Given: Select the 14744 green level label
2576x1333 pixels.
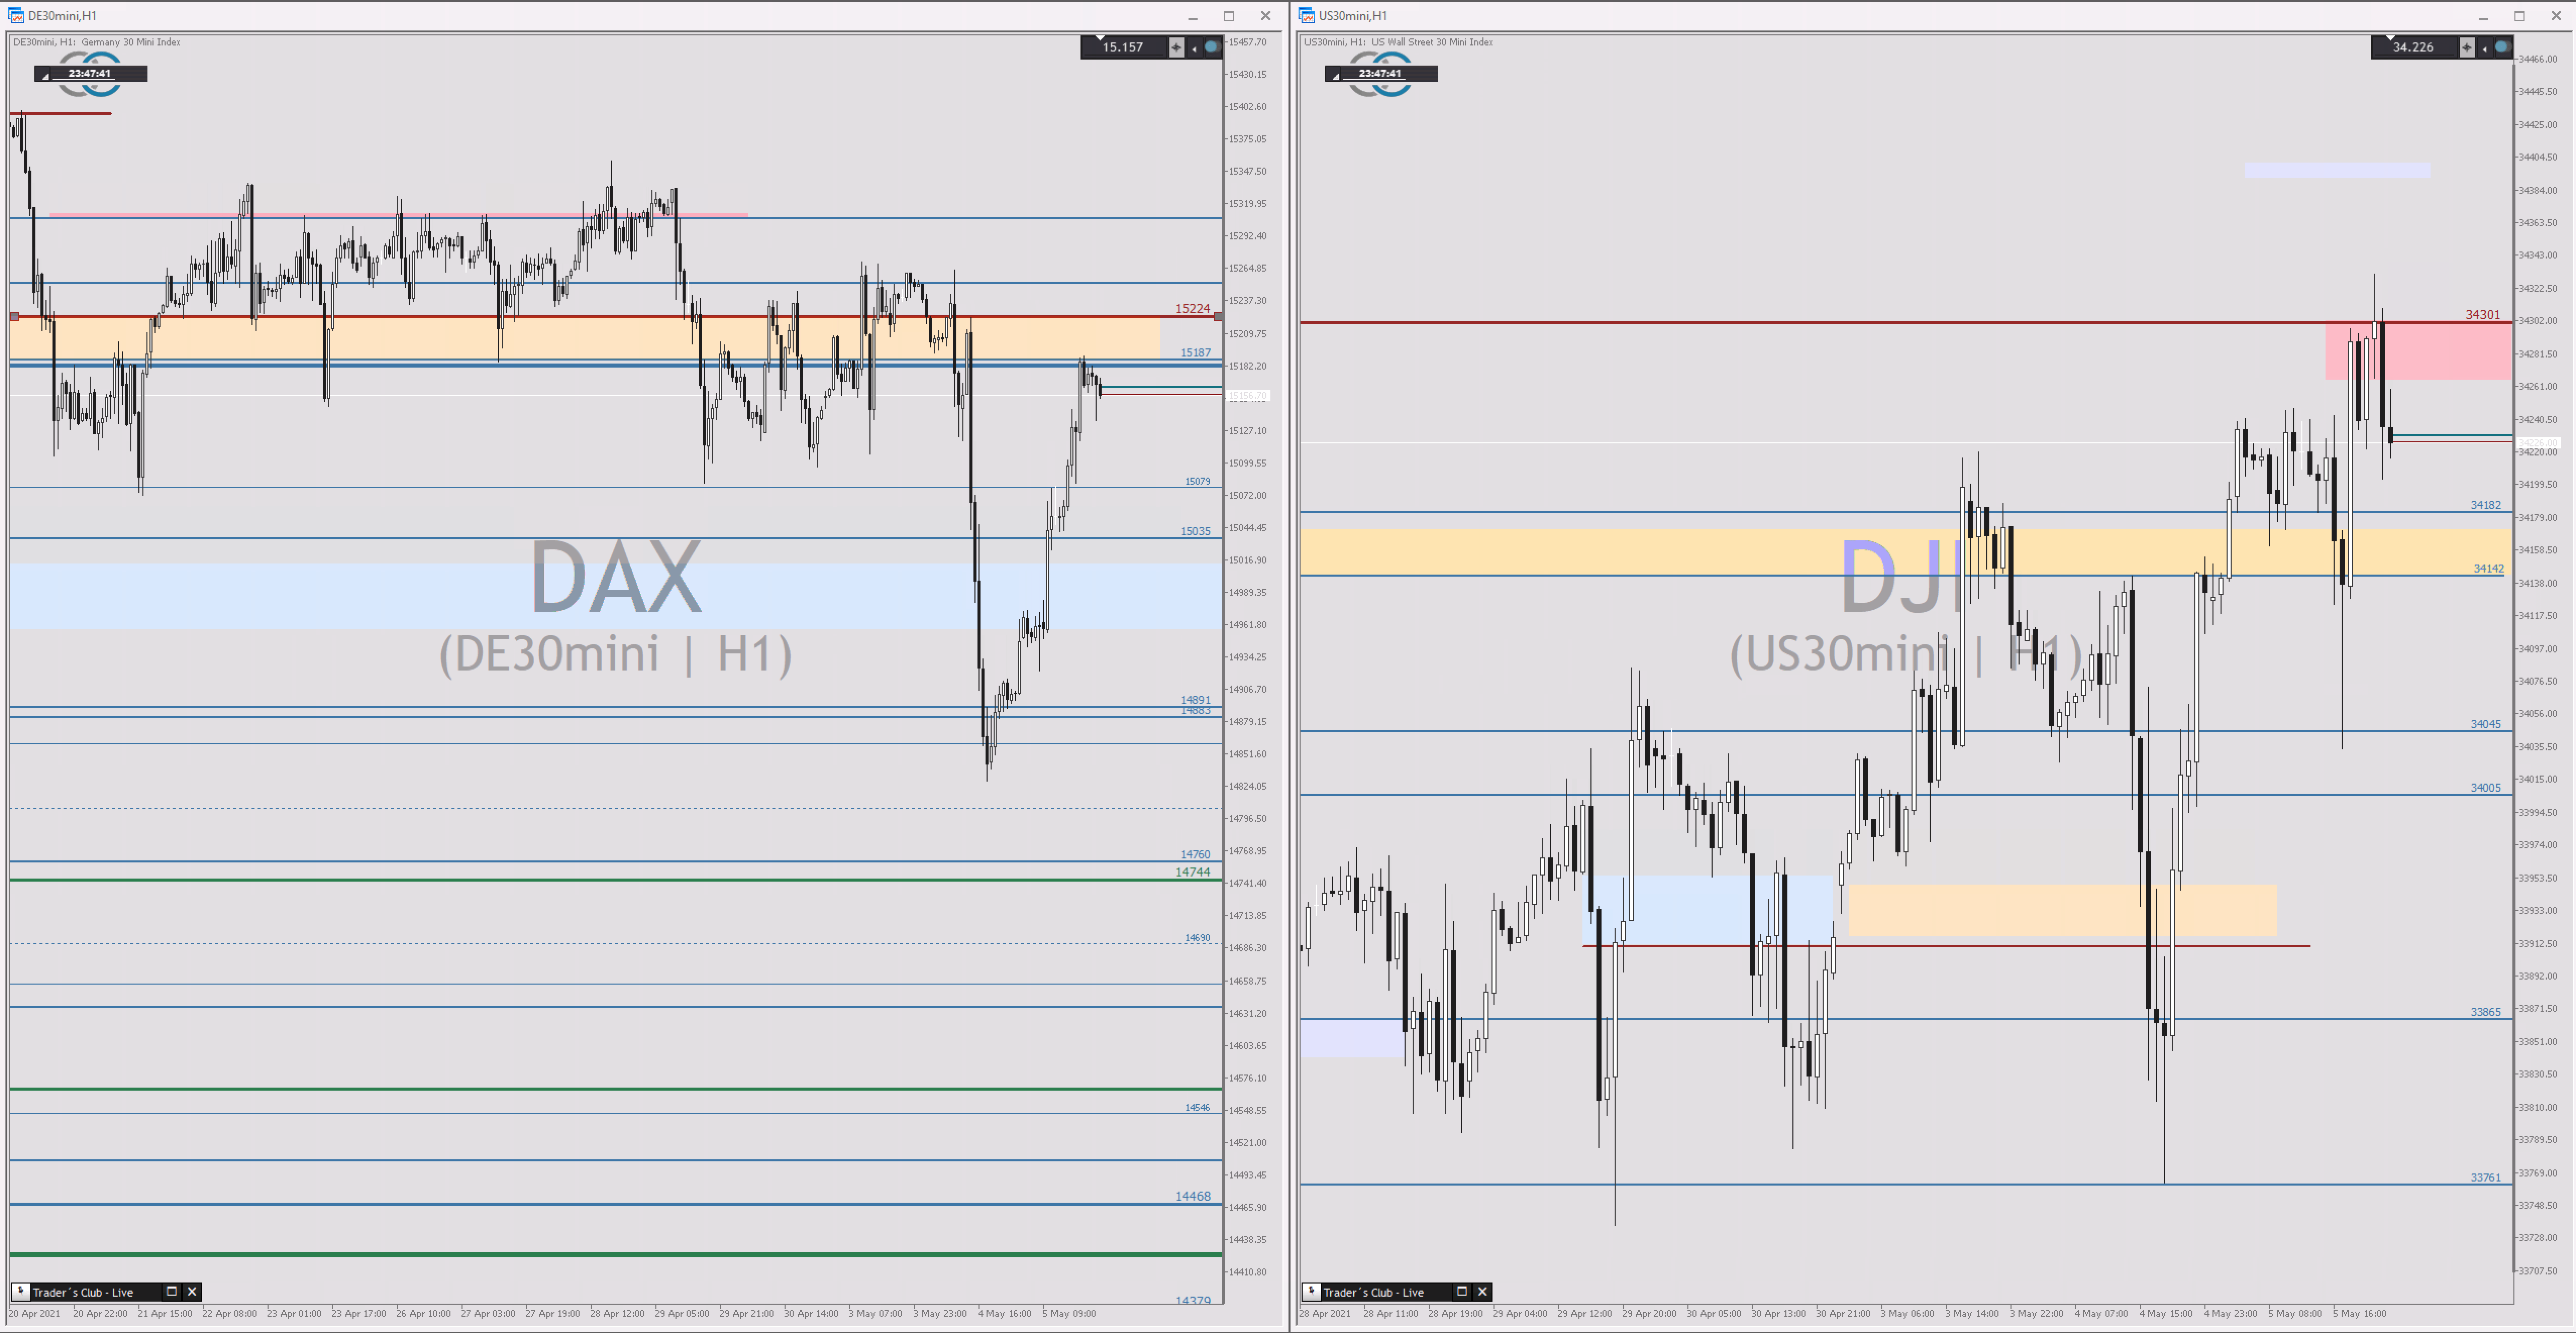Looking at the screenshot, I should [x=1192, y=872].
